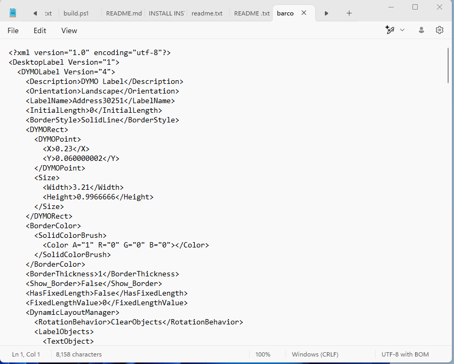The height and width of the screenshot is (364, 454).
Task: Switch to the readme.txt tab
Action: (207, 13)
